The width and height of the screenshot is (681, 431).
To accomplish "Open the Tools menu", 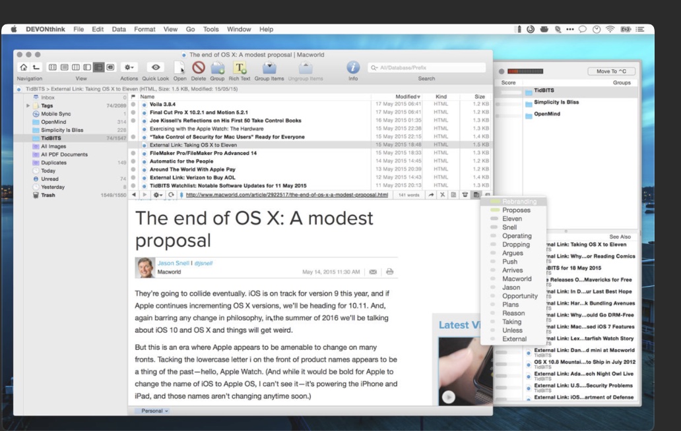I will (211, 30).
